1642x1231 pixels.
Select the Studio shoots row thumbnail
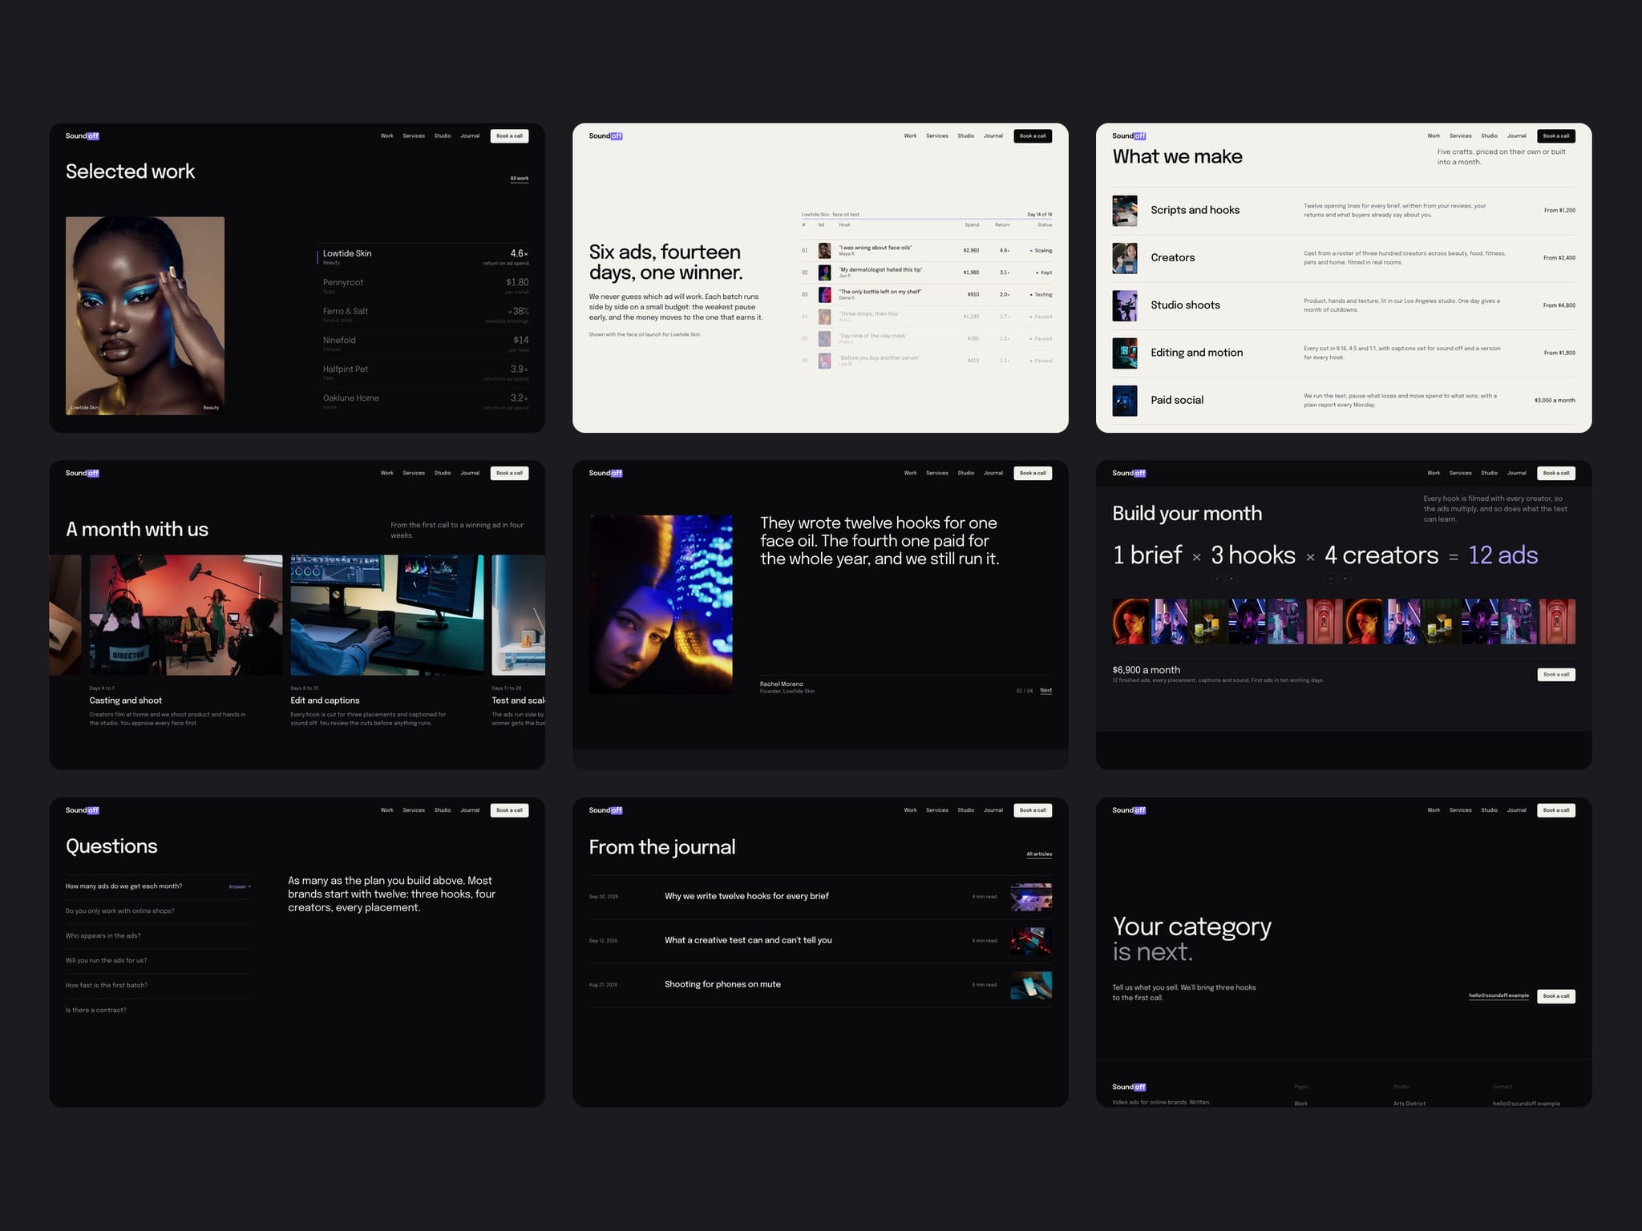click(x=1124, y=305)
